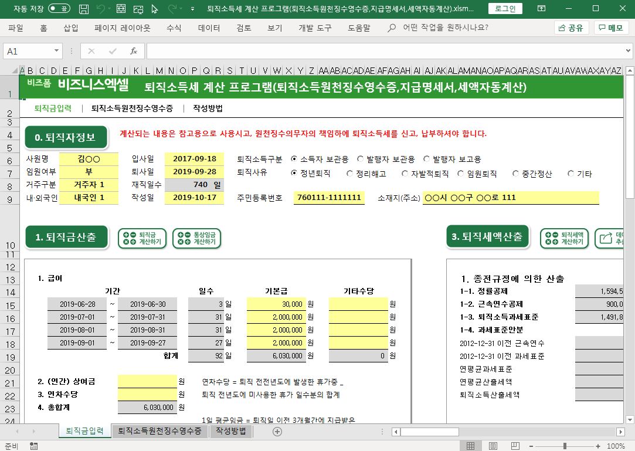Click the Save icon in title bar
The image size is (635, 451).
[84, 9]
